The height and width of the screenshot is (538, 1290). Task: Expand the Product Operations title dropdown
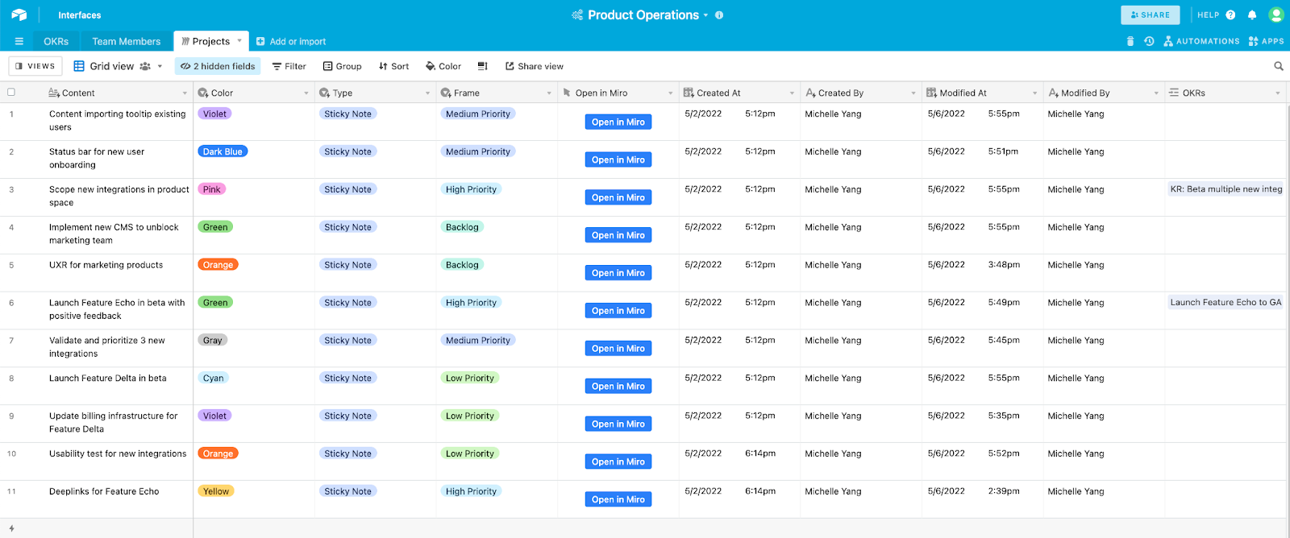(705, 15)
